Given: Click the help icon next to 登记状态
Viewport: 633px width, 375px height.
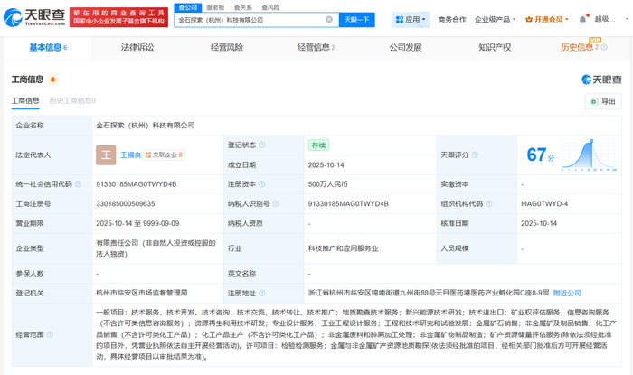Looking at the screenshot, I should (x=262, y=145).
